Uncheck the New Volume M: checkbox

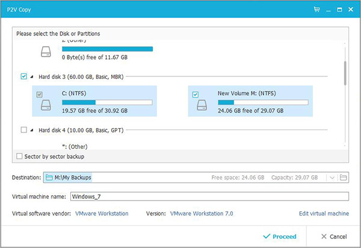pyautogui.click(x=196, y=95)
